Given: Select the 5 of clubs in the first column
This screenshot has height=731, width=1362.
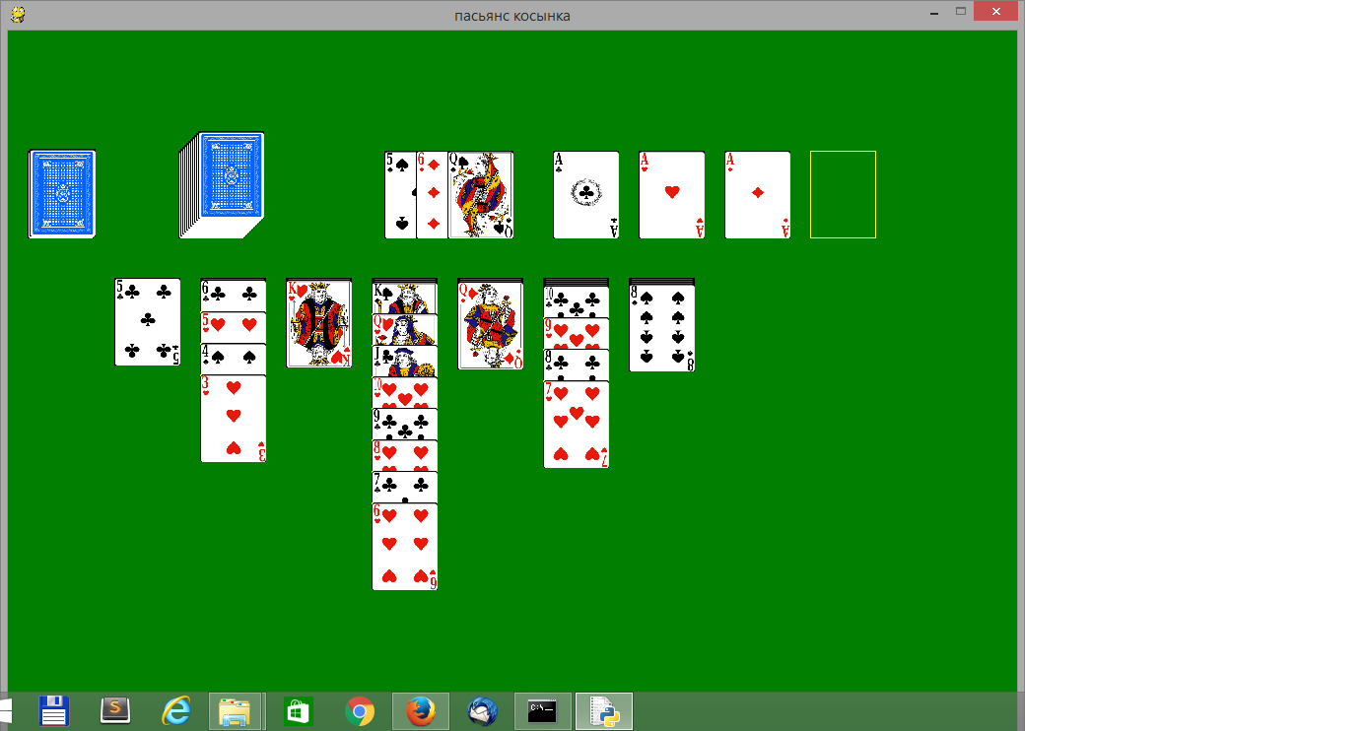Looking at the screenshot, I should [148, 322].
